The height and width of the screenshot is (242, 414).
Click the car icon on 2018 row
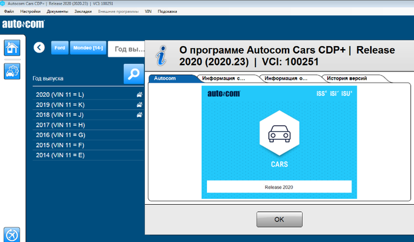coord(139,115)
